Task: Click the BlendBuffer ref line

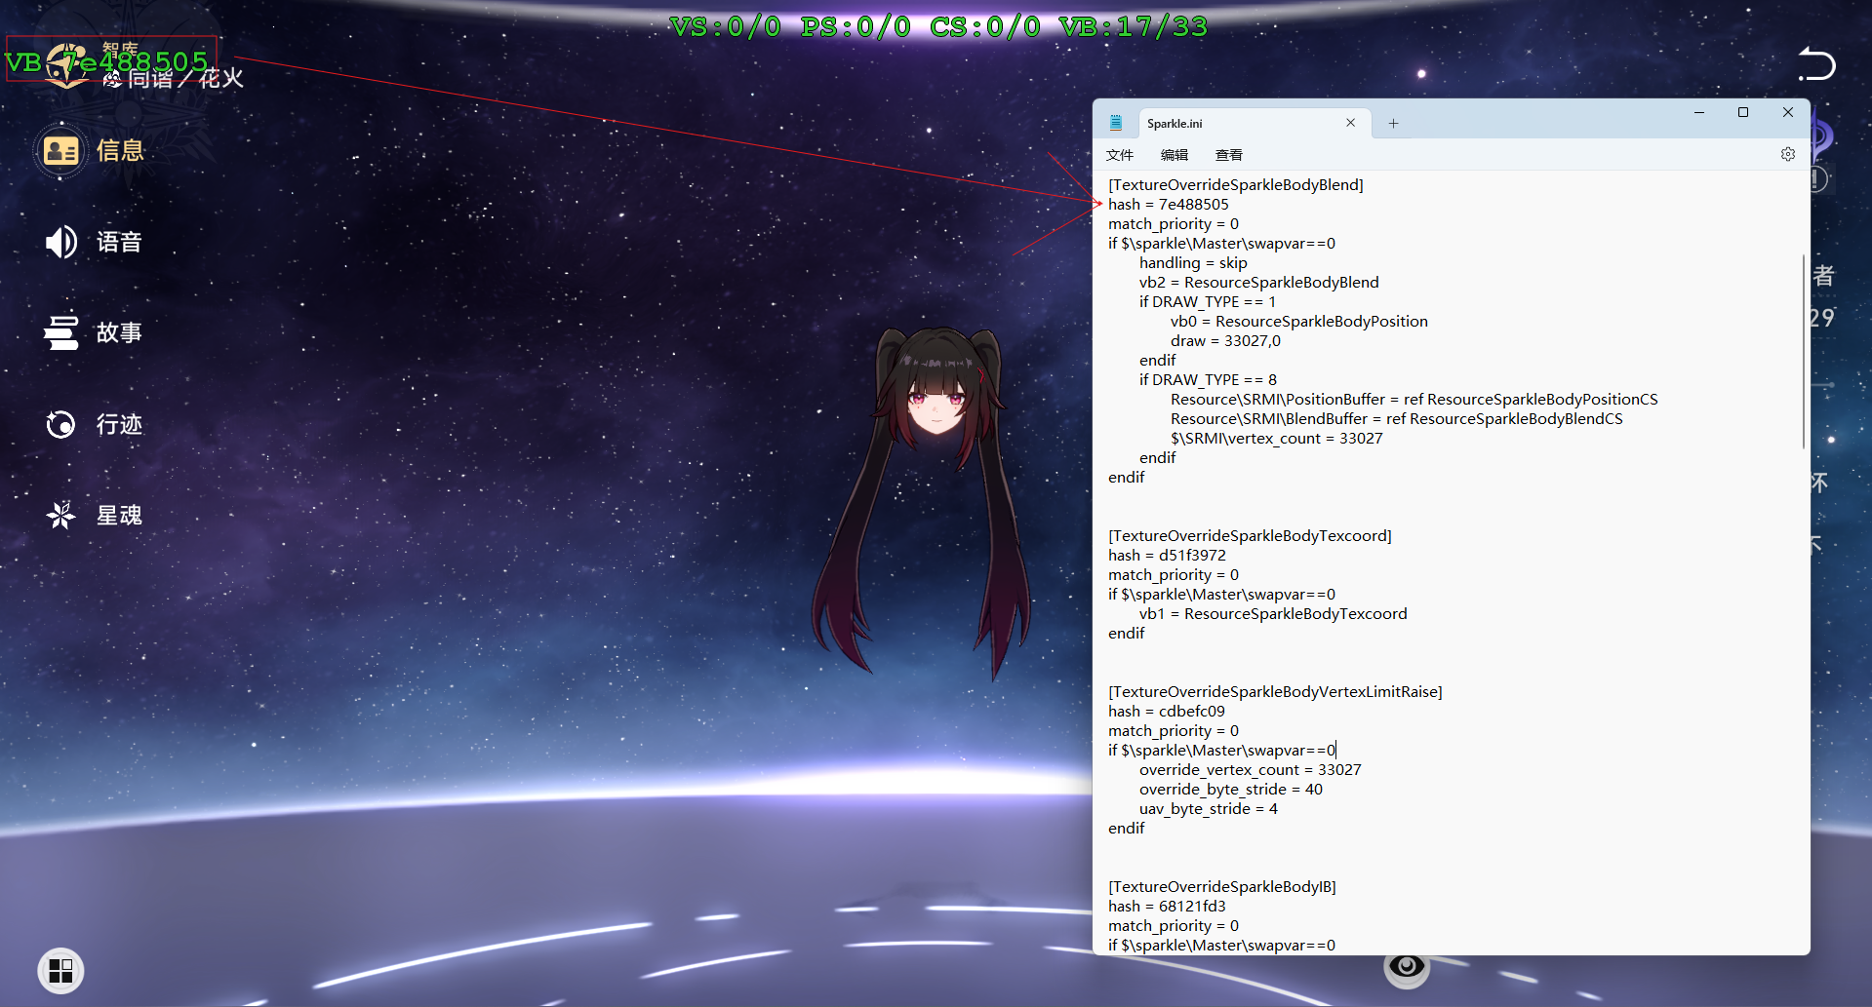Action: tap(1397, 419)
